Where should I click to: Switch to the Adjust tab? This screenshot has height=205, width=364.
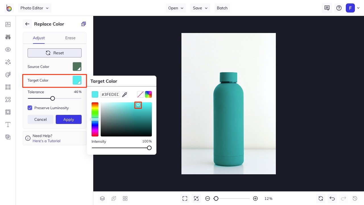[39, 38]
